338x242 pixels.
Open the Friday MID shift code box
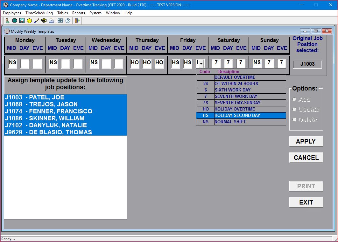[x=175, y=64]
